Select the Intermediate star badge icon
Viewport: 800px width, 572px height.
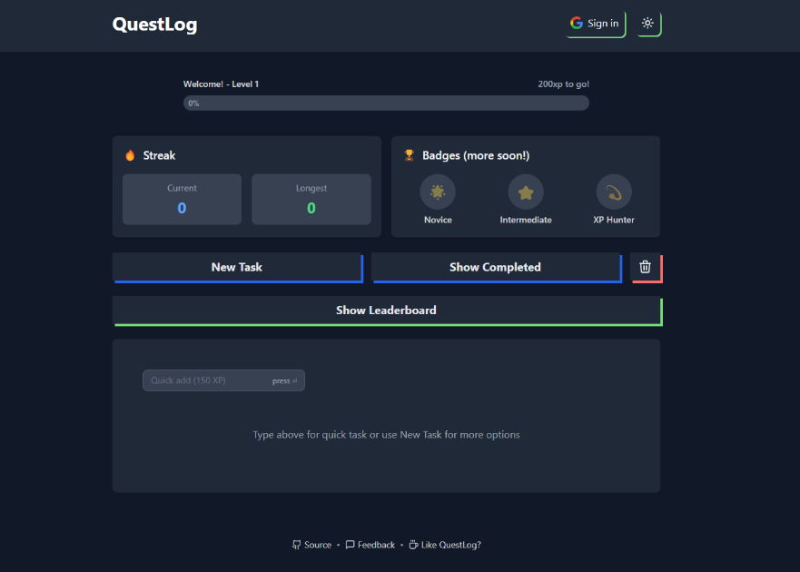tap(526, 192)
